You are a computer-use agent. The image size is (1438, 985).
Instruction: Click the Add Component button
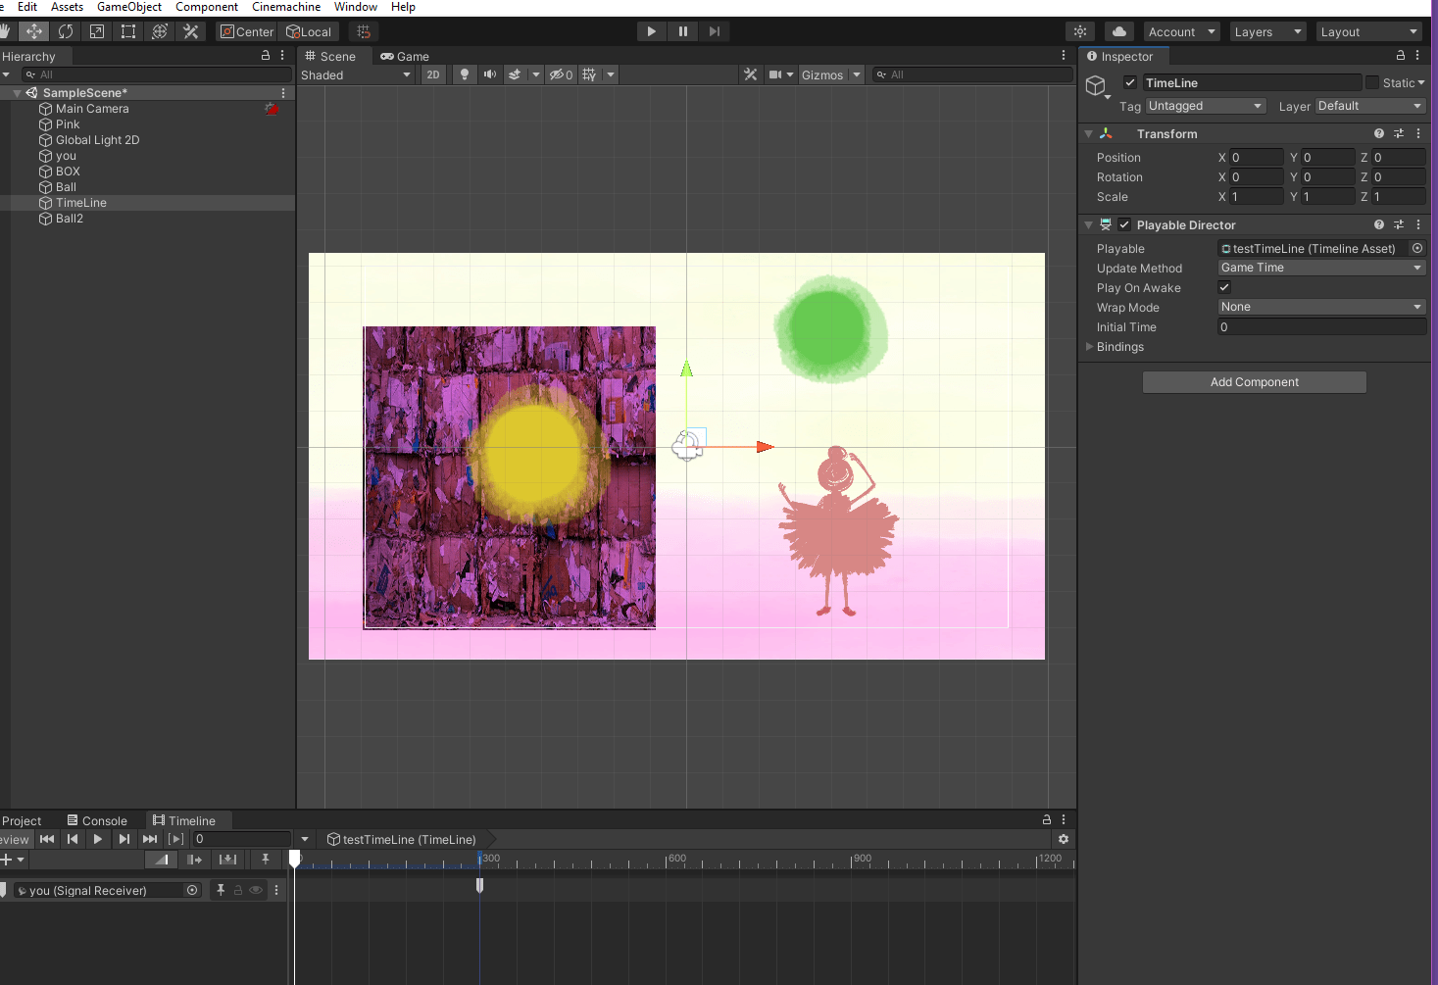[x=1255, y=382]
